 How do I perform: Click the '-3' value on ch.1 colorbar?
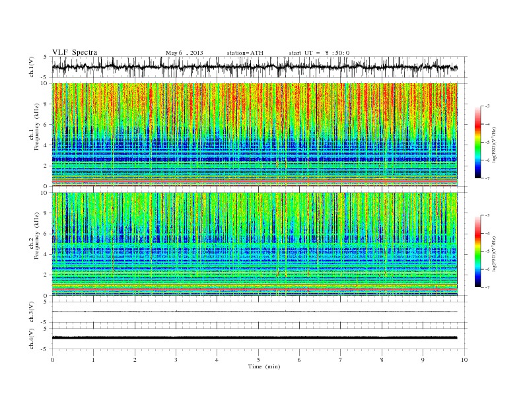coord(487,106)
